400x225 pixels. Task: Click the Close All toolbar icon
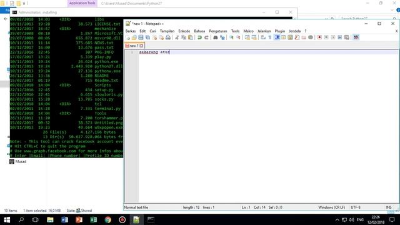point(161,37)
